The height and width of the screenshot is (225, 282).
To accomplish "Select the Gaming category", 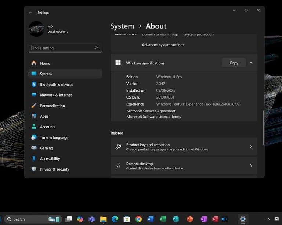I will point(65,148).
